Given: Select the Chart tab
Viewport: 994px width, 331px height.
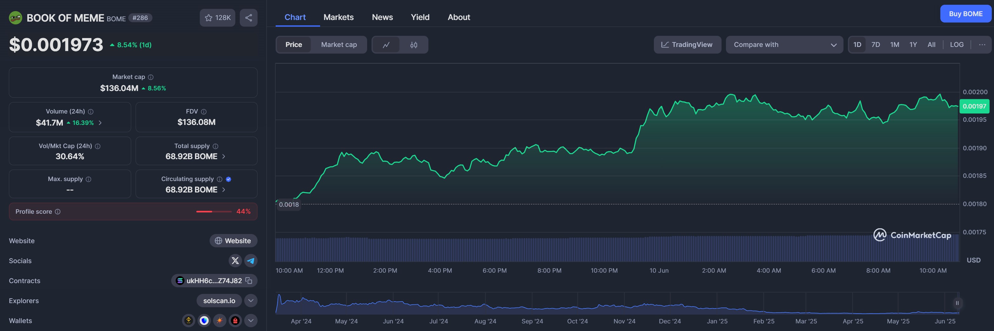Looking at the screenshot, I should pos(295,17).
